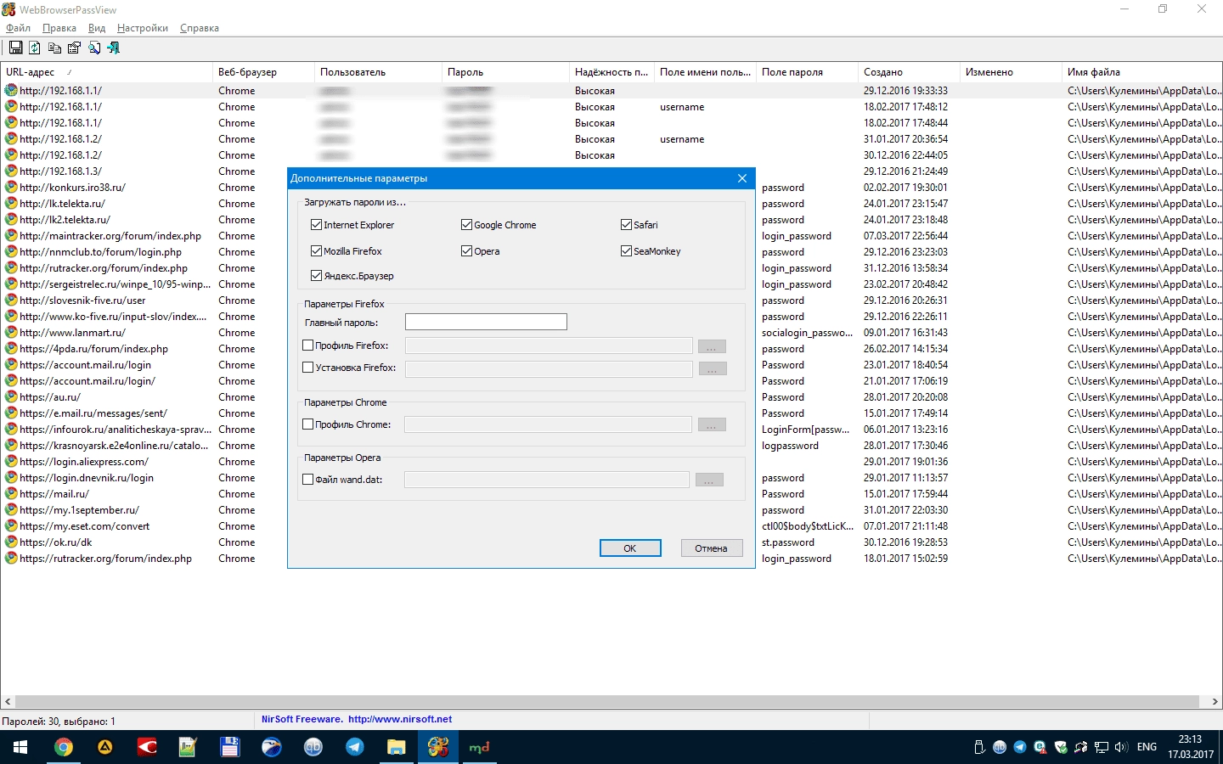Sort by the Создано column header
This screenshot has width=1223, height=764.
point(909,72)
